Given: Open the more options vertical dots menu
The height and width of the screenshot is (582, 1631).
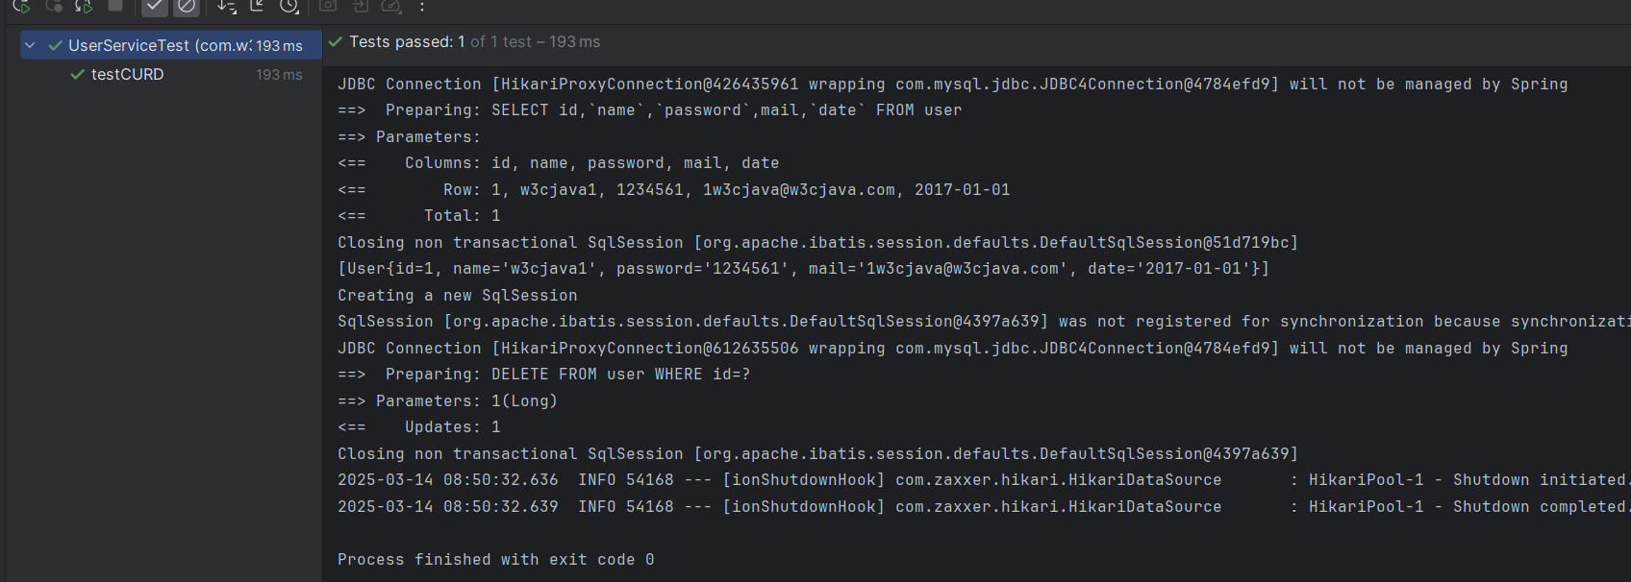Looking at the screenshot, I should click(422, 6).
